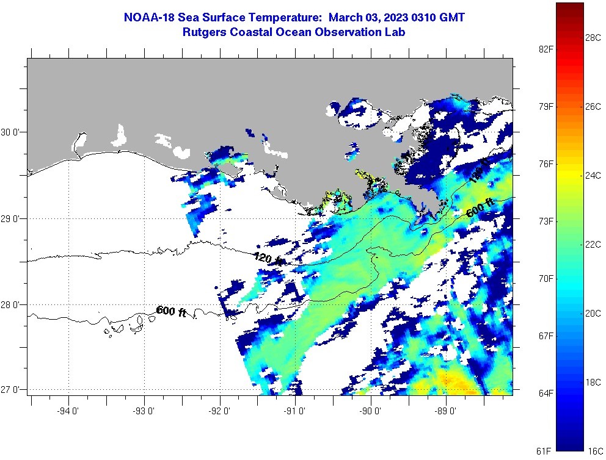Image resolution: width=606 pixels, height=460 pixels.
Task: Click the -91 0' longitude label
Action: [x=294, y=411]
